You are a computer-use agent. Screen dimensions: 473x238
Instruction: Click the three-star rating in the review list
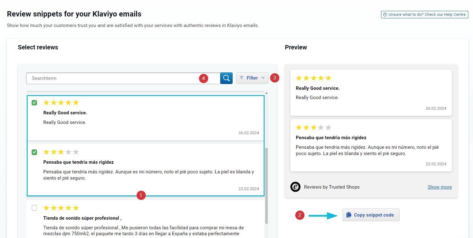(61, 152)
